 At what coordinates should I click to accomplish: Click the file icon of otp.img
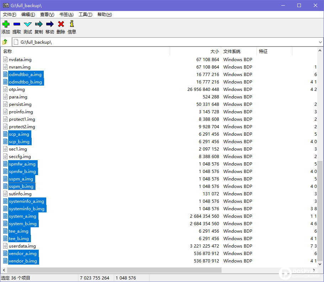tap(5, 90)
